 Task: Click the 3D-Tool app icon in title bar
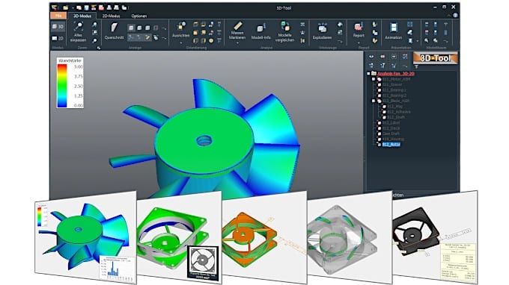click(x=55, y=7)
